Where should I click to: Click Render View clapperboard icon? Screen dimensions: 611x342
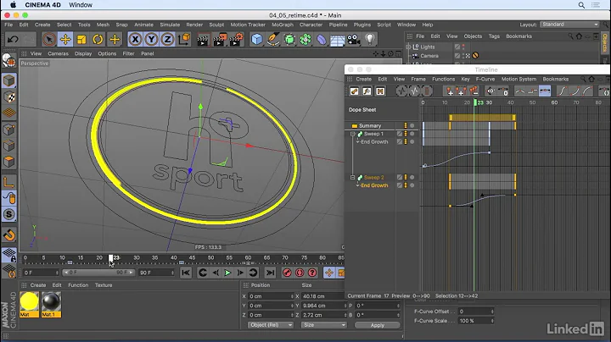pyautogui.click(x=203, y=39)
